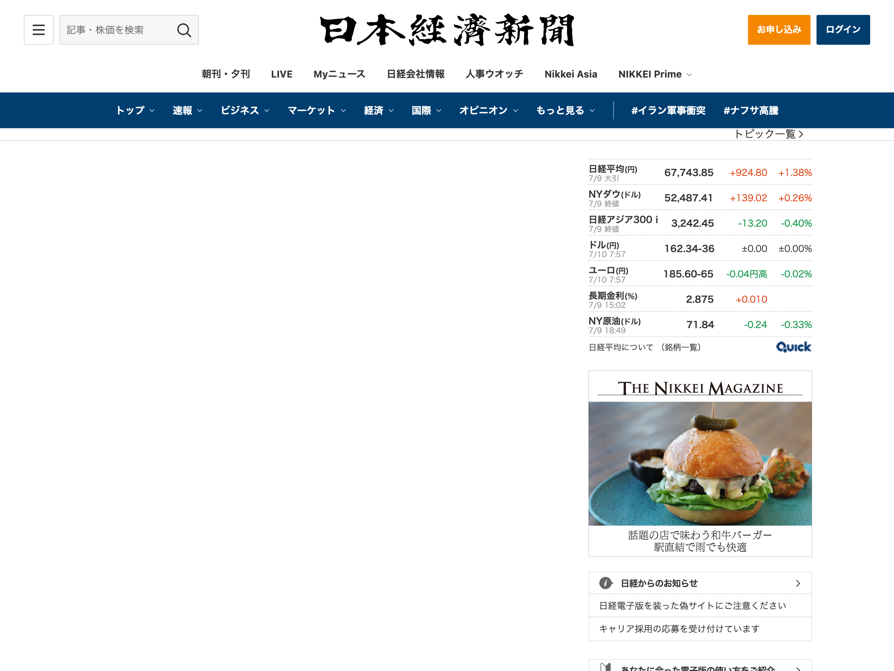Click ユーロ(円) exchange rate label

pos(608,271)
